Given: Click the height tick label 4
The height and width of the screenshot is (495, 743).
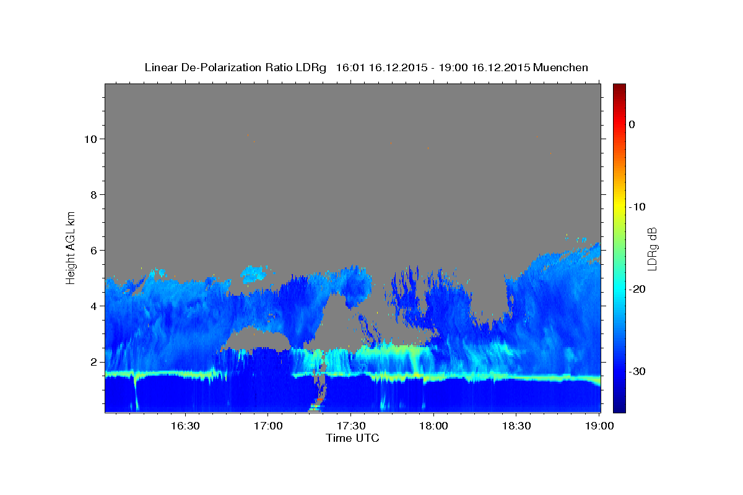Looking at the screenshot, I should point(94,306).
